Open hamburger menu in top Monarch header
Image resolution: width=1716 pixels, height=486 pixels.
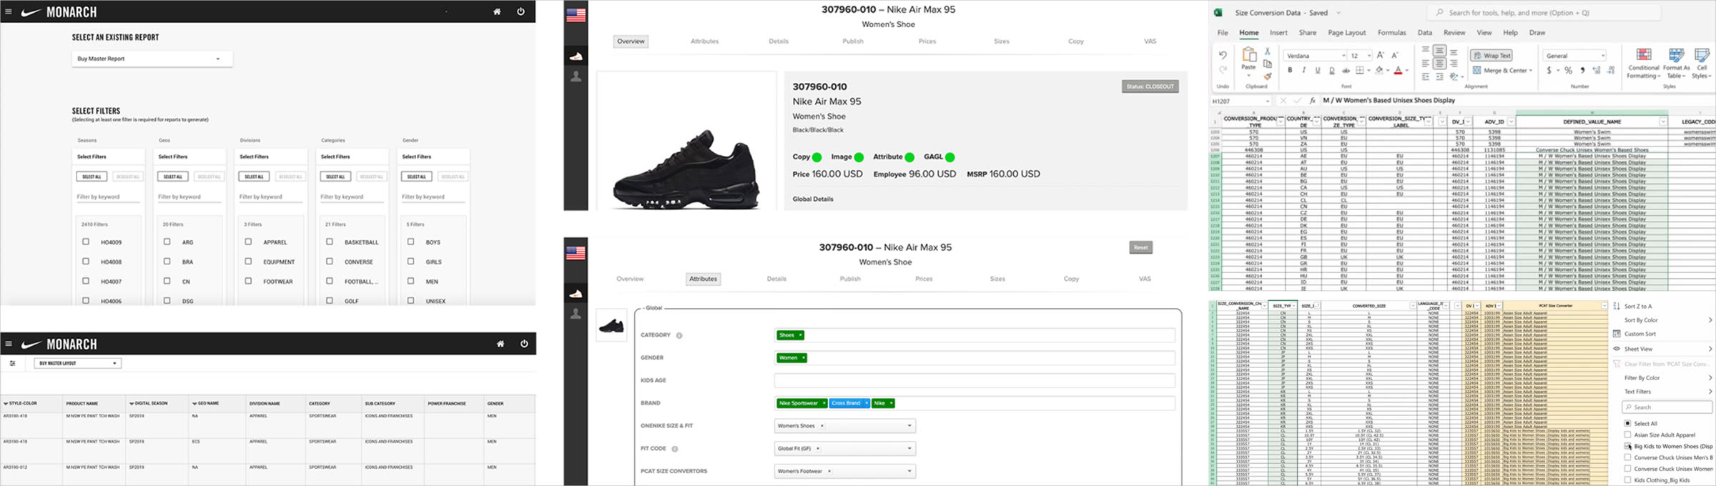(x=9, y=12)
